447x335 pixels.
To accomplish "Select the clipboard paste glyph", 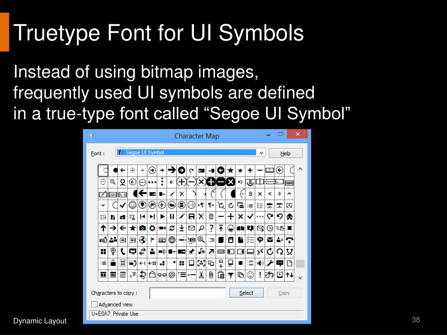I will pyautogui.click(x=220, y=275).
